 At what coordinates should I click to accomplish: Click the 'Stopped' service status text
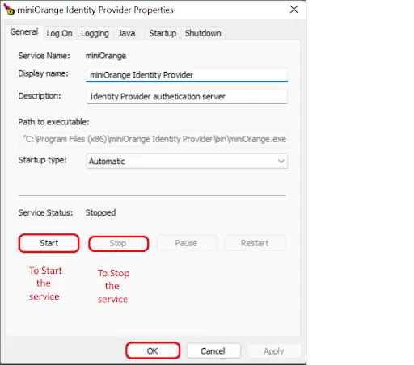pyautogui.click(x=100, y=212)
